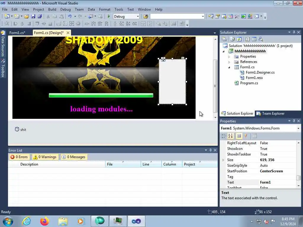Toggle the 0 Messages filter
Viewport: 303px width, 227px height.
(x=74, y=157)
